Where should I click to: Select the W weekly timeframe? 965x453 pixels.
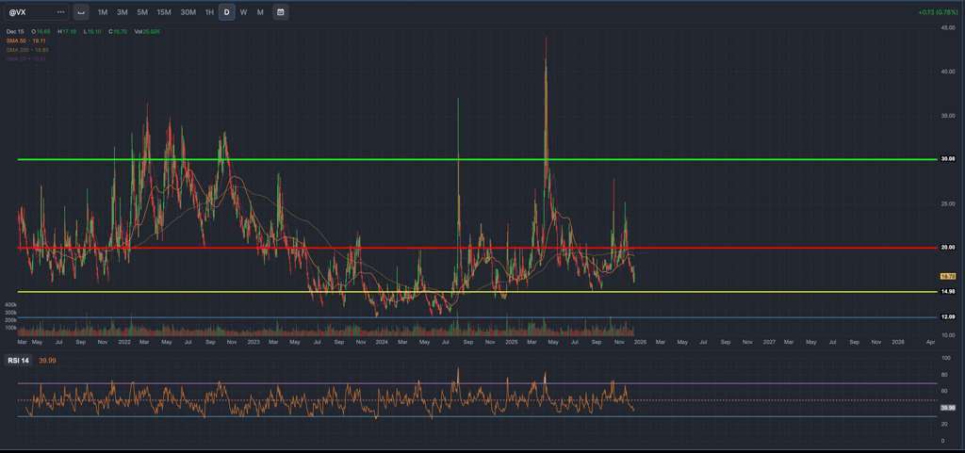tap(244, 12)
